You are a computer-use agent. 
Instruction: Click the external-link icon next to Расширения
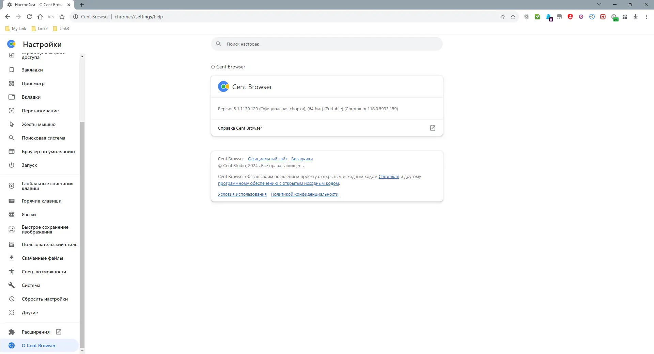point(59,332)
